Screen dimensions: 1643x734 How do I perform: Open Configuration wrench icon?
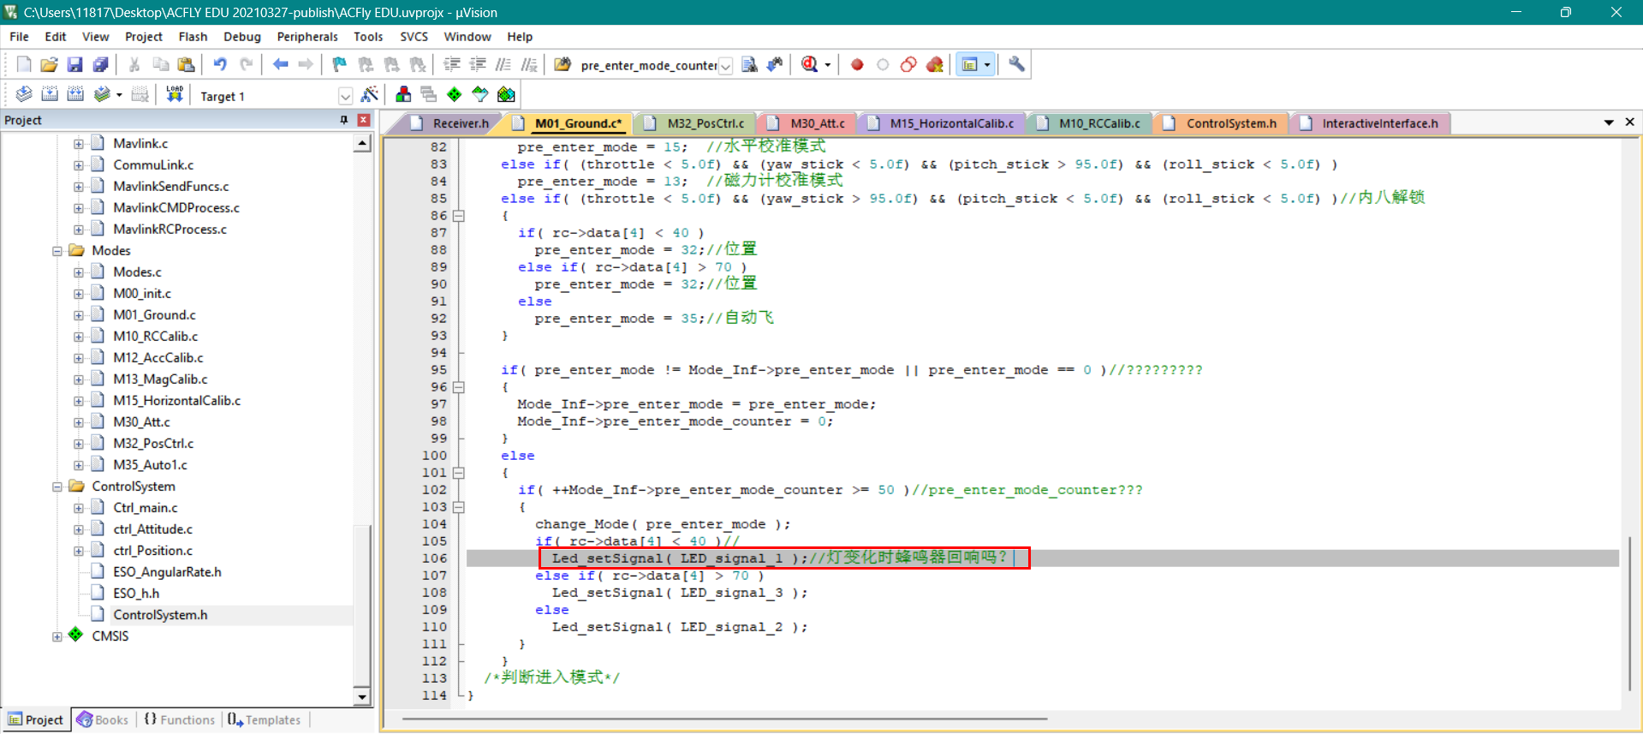coord(1016,64)
